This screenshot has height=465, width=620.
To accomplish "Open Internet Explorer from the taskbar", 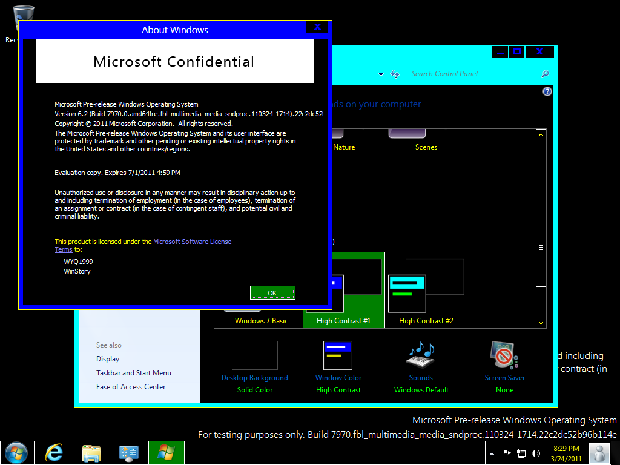I will tap(54, 453).
